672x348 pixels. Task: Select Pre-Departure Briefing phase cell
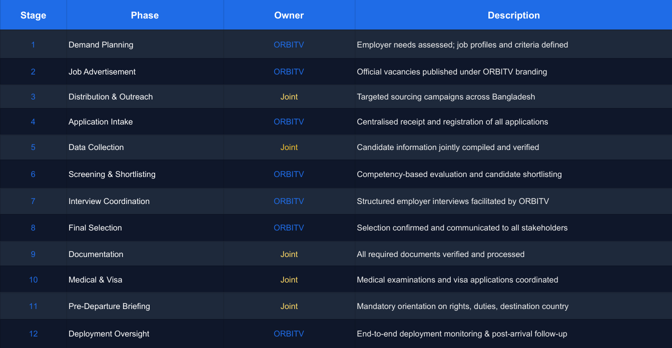[x=145, y=306]
